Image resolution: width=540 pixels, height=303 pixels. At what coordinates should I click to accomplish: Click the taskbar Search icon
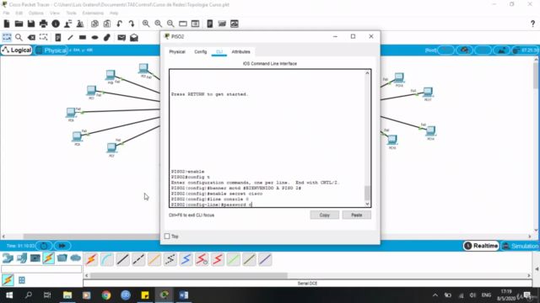[29, 295]
